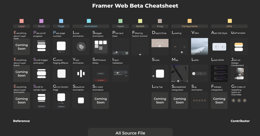Viewport: 260px width, 136px height.
Task: Open Pass page number thumbnail
Action: [61, 46]
